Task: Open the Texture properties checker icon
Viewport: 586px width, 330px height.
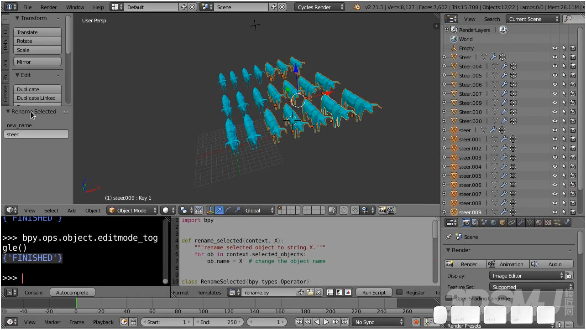Action: [x=548, y=222]
